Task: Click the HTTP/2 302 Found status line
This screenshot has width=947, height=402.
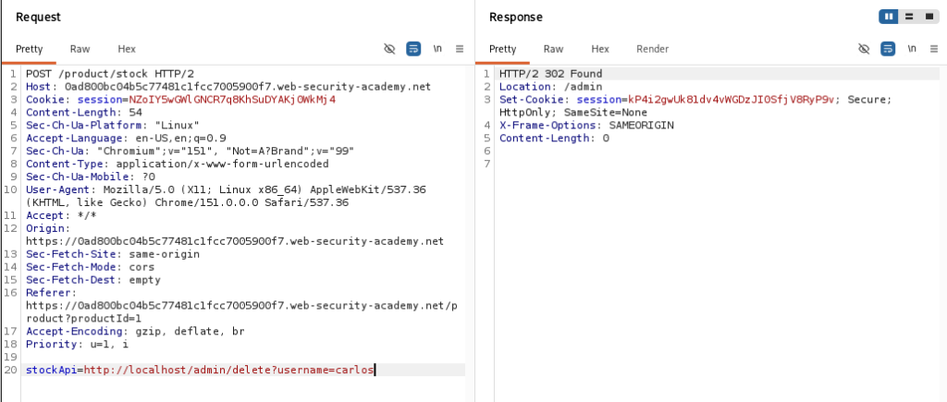Action: pos(551,74)
